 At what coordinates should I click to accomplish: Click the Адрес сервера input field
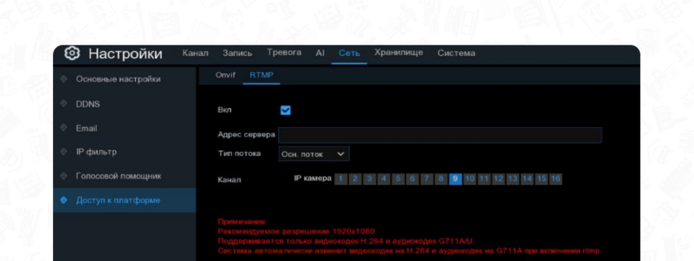tap(440, 135)
